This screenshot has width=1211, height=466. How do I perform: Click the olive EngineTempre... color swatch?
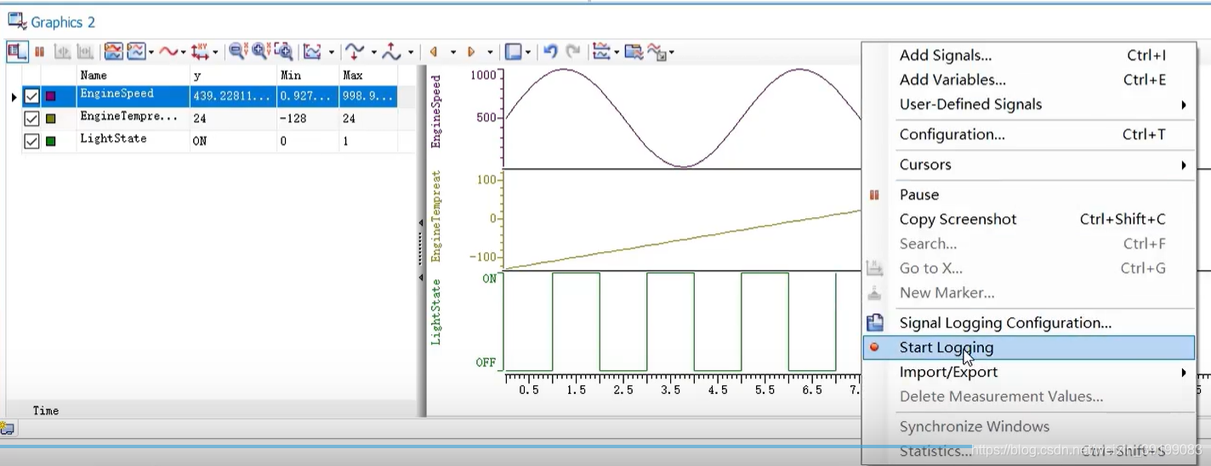tap(50, 119)
